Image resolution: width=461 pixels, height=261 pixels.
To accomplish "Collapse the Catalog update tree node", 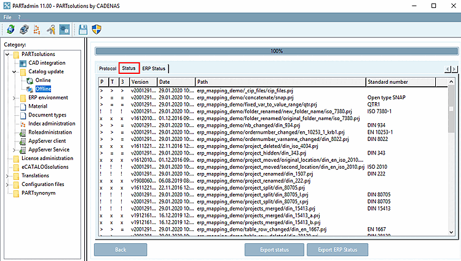I will pyautogui.click(x=15, y=71).
